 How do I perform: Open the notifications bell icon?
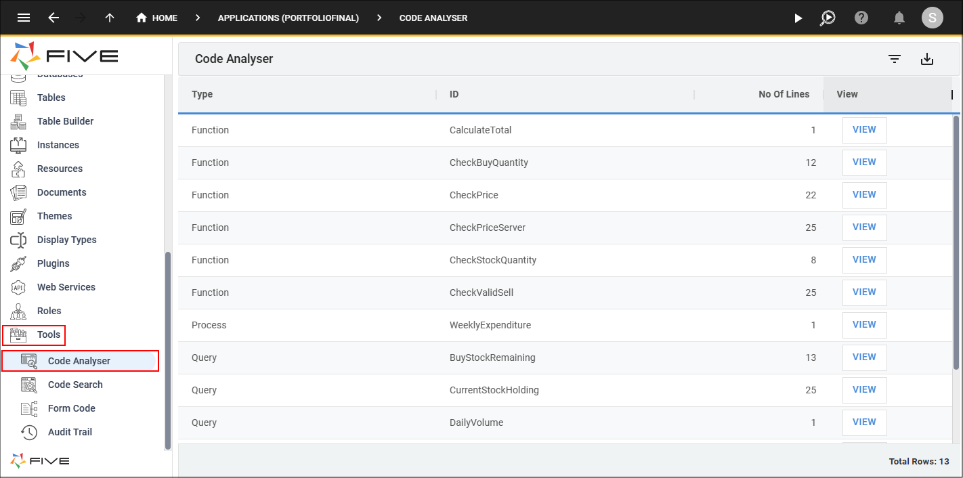click(899, 18)
